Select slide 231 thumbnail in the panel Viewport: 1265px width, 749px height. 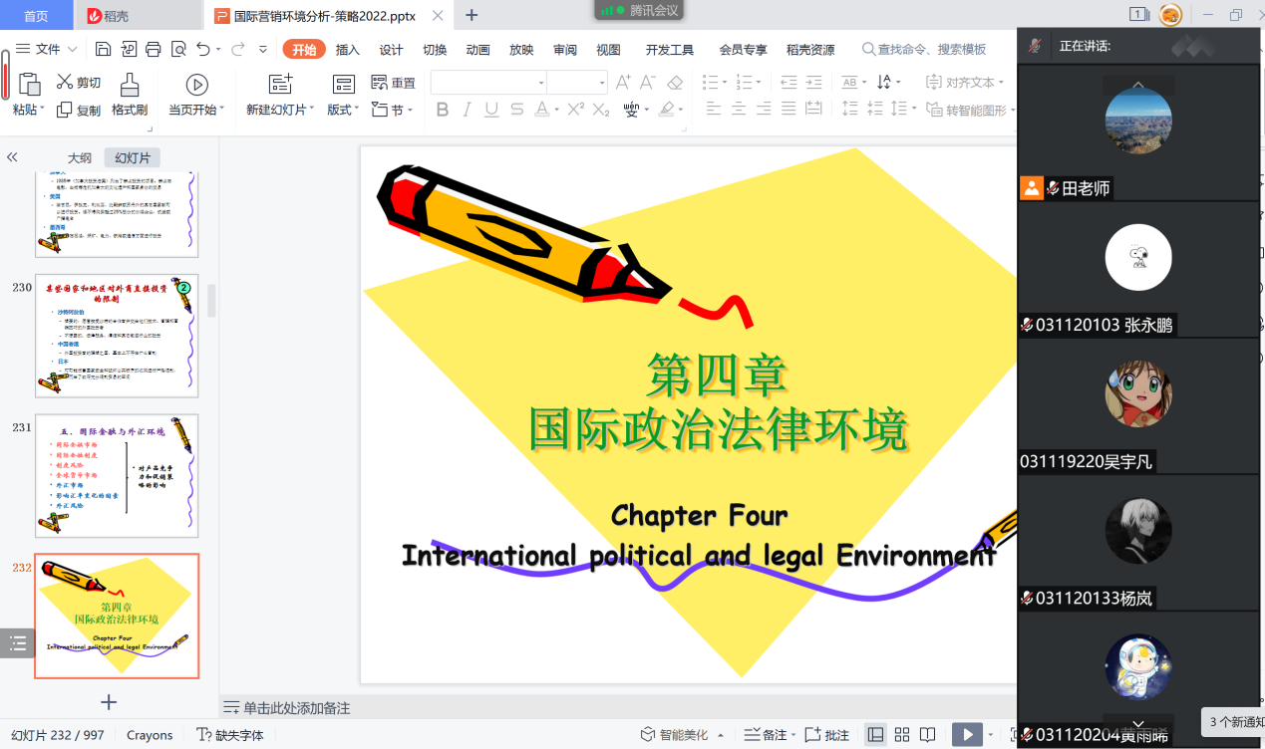pyautogui.click(x=117, y=475)
